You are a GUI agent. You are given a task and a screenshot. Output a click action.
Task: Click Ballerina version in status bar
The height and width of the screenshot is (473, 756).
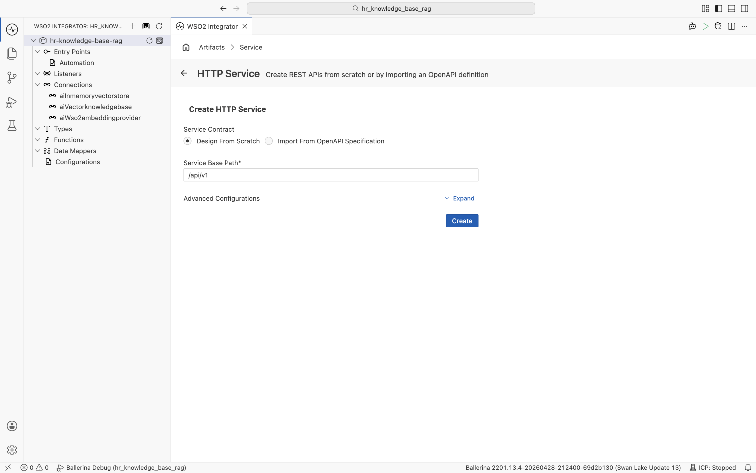(x=573, y=467)
